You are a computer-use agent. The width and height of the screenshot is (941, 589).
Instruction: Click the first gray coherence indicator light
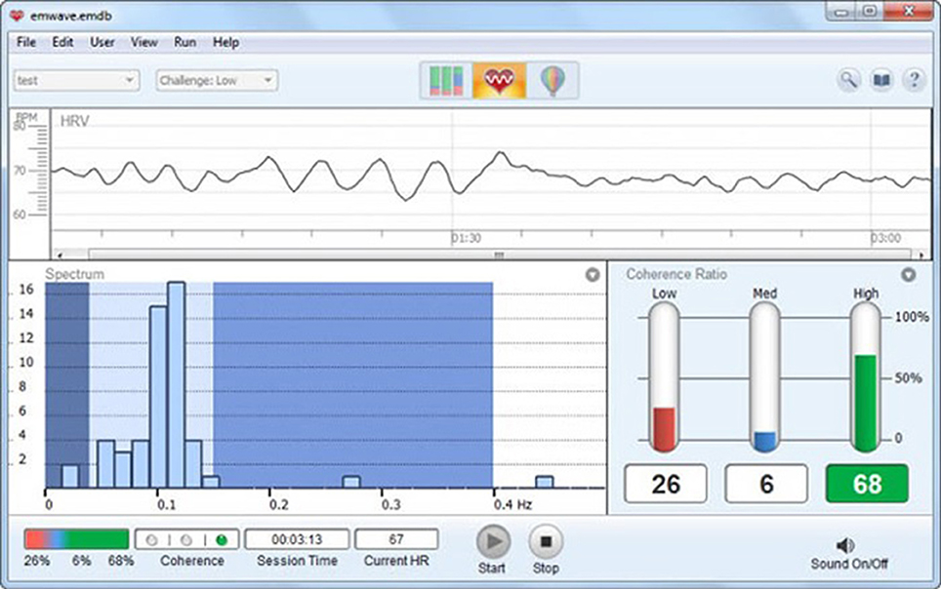click(152, 540)
